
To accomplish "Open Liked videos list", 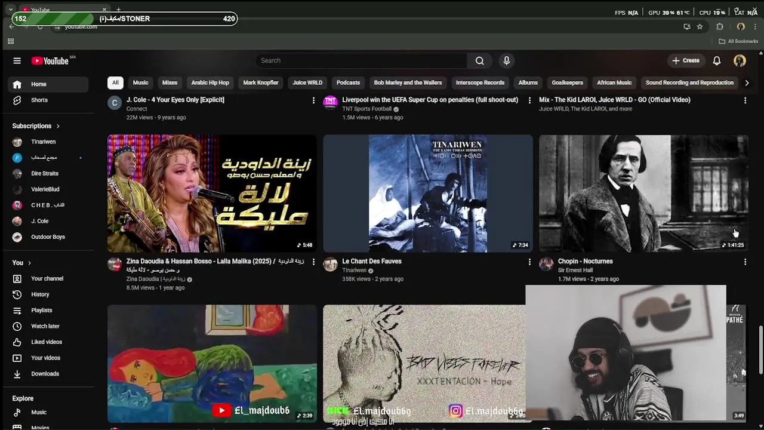I will tap(49, 342).
